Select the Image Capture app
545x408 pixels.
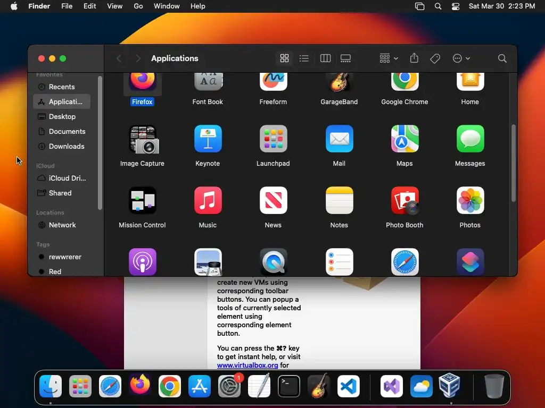click(144, 139)
